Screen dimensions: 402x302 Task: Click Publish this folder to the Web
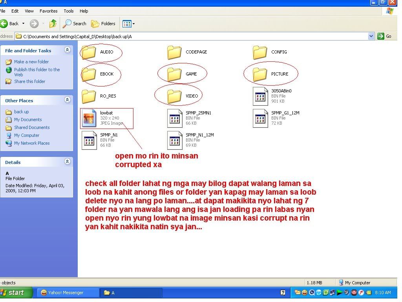point(37,72)
